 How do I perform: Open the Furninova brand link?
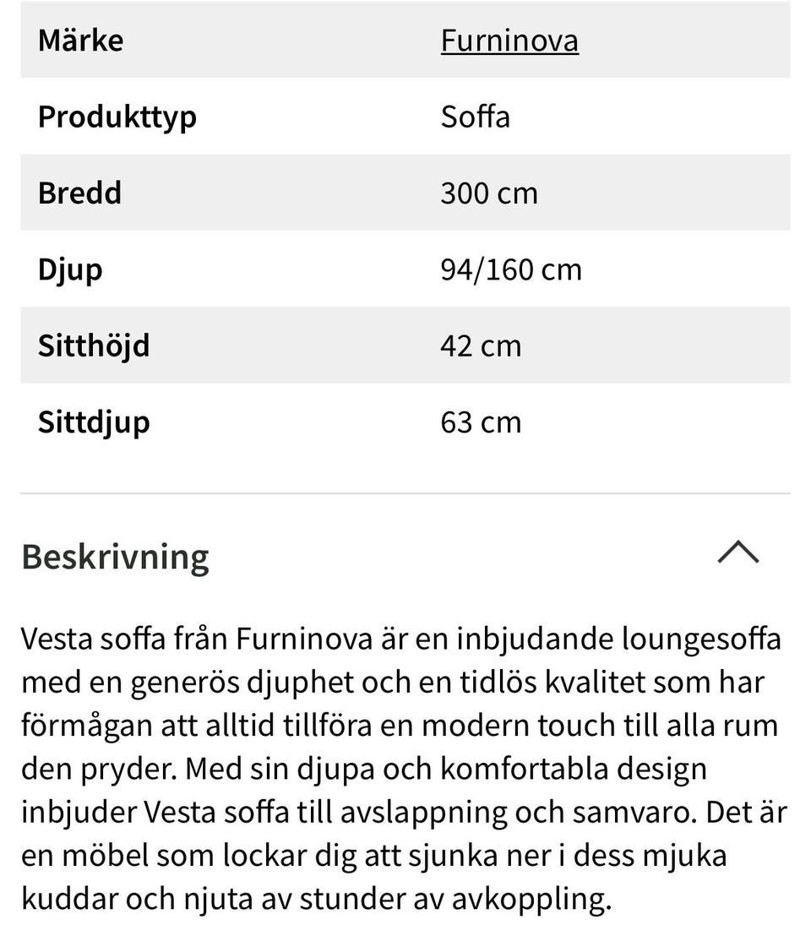click(x=509, y=41)
